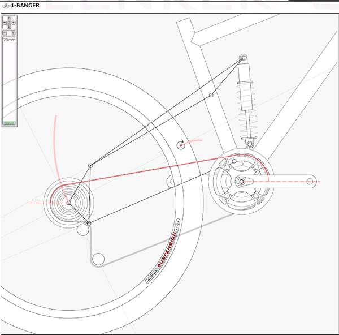Click the zoom out minus button
This screenshot has height=335, width=339.
click(x=5, y=33)
